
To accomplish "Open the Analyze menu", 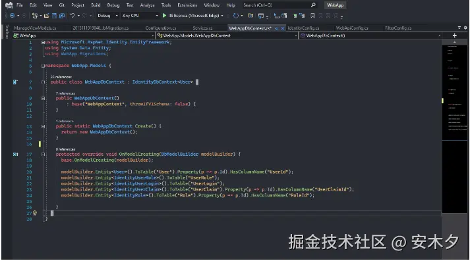I will 147,5.
